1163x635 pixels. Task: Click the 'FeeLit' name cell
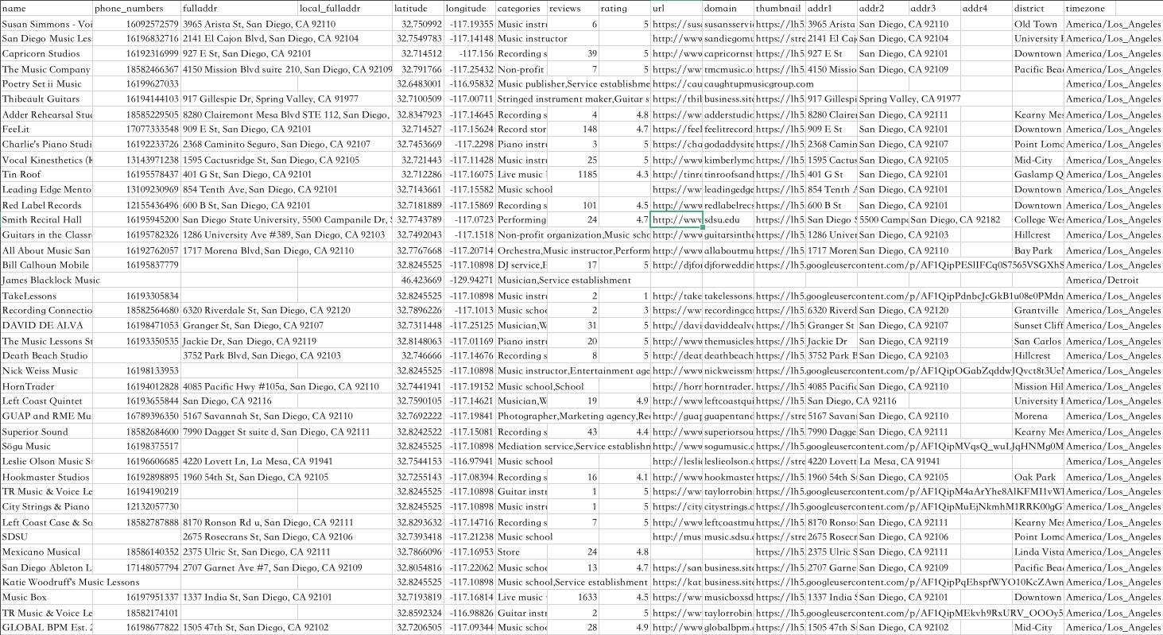(46, 129)
